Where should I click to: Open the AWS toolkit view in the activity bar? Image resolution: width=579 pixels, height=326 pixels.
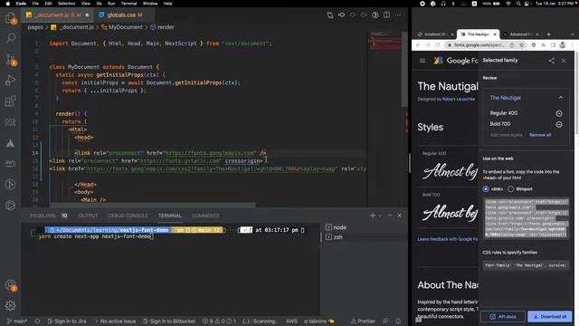[x=10, y=163]
